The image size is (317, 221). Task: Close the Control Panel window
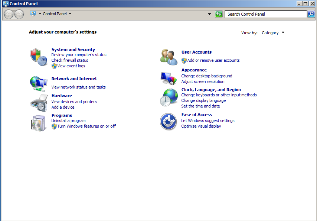(312, 3)
